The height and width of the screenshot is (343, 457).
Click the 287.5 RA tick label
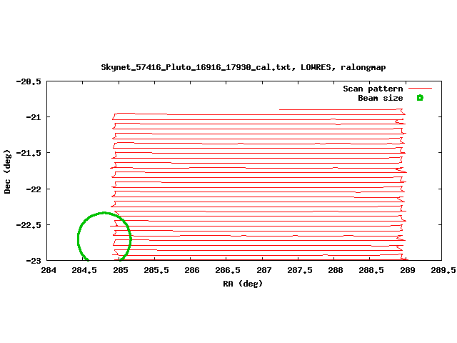tap(300, 270)
